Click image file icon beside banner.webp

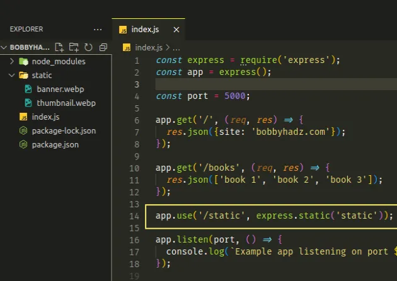(x=28, y=89)
